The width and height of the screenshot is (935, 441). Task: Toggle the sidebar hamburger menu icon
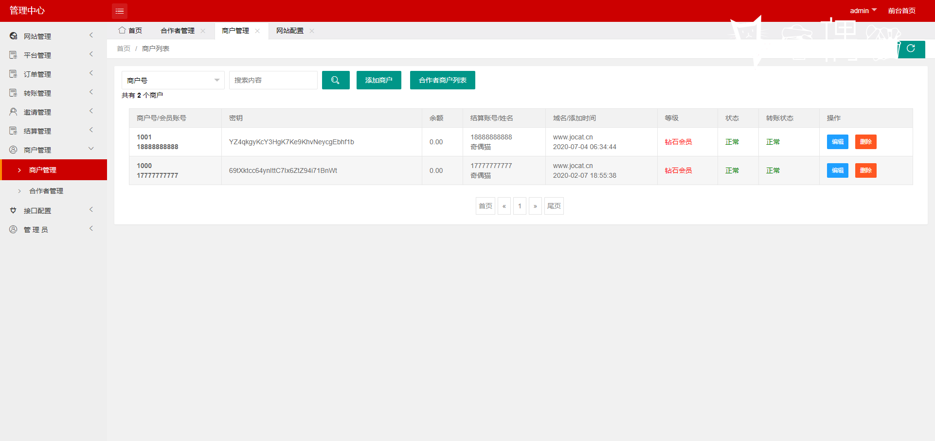pos(120,11)
